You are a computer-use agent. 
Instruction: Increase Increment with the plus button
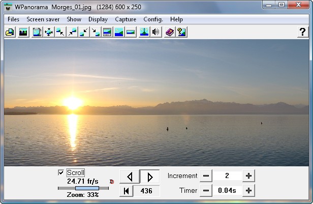[248, 176]
